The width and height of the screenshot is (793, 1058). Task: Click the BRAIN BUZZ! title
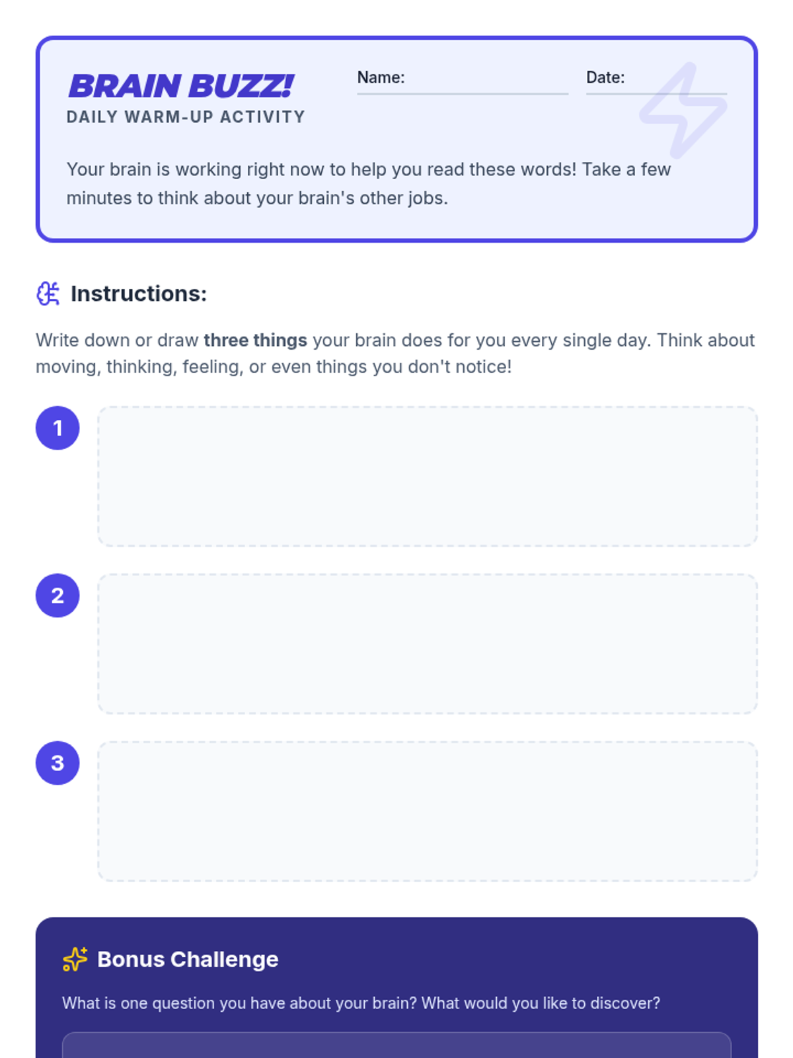(x=180, y=86)
